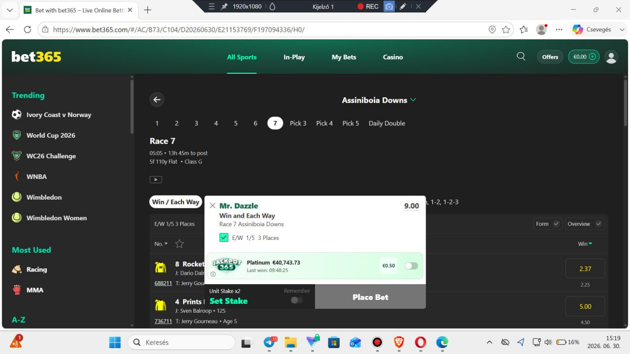Click the location permission icon in address bar

tap(492, 29)
